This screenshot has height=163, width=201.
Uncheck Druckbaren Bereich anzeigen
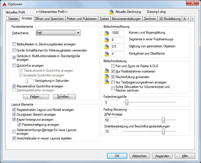tap(14, 115)
